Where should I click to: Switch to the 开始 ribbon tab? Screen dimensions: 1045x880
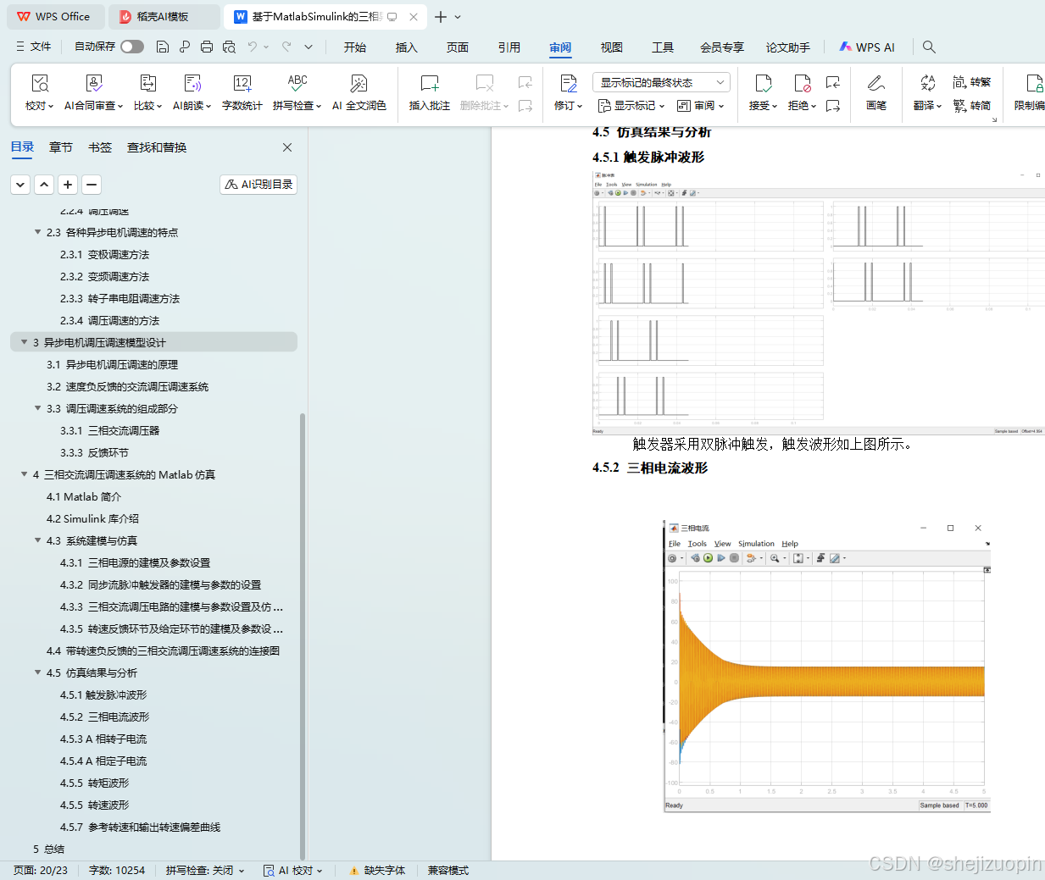[x=355, y=47]
